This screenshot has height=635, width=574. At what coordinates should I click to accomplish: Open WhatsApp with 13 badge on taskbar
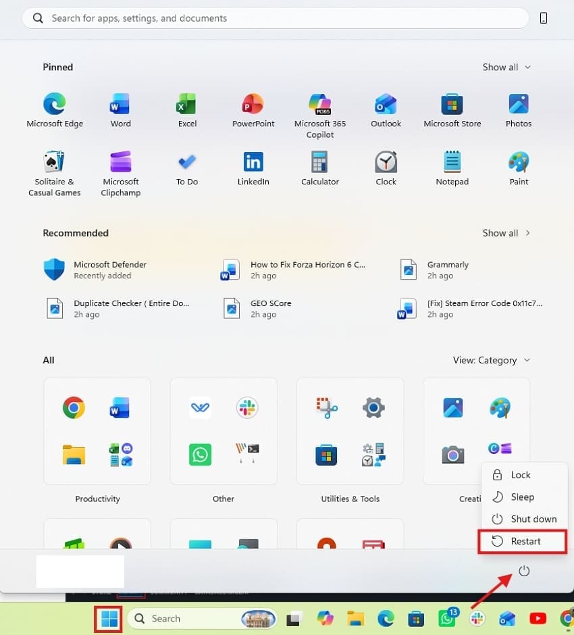coord(447,617)
